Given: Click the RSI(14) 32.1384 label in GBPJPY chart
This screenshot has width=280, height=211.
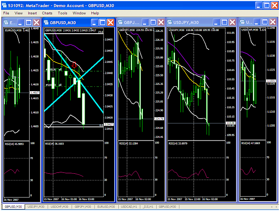Looking at the screenshot, I should pos(129,144).
